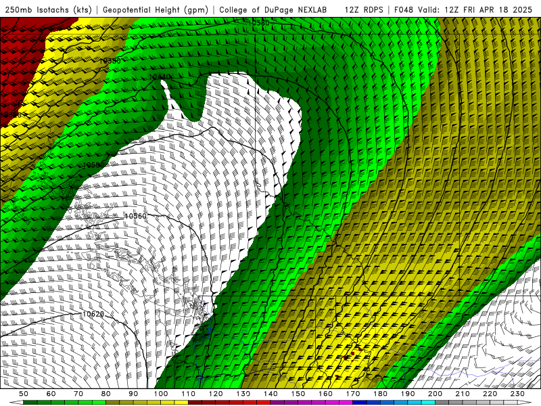Pick the dark blue swatch below 170-180
Image resolution: width=541 pixels, height=406 pixels.
click(360, 403)
